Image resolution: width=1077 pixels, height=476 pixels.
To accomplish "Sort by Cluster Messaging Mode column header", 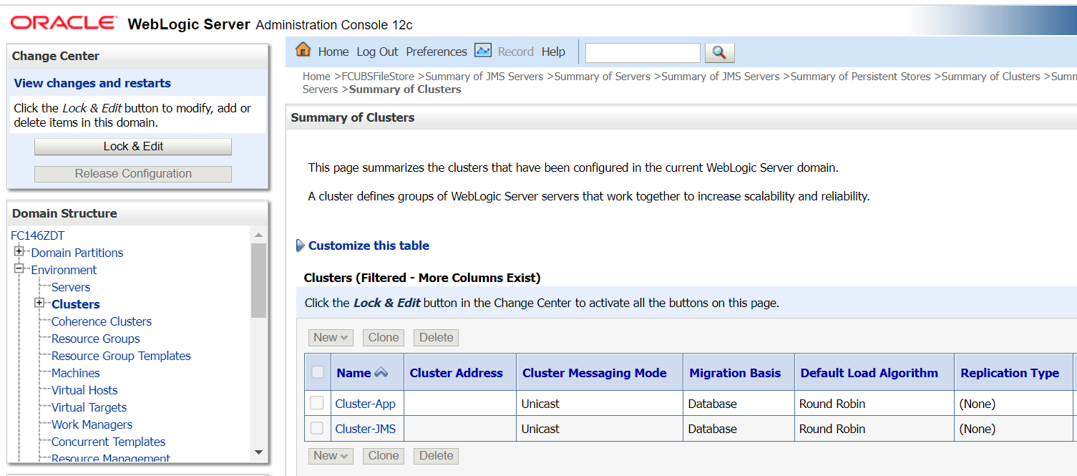I will click(594, 373).
